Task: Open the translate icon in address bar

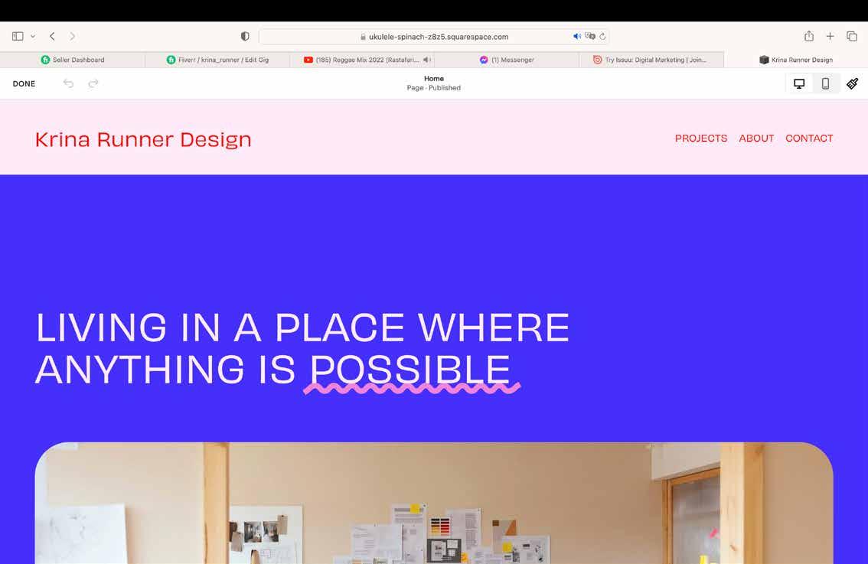Action: [590, 37]
